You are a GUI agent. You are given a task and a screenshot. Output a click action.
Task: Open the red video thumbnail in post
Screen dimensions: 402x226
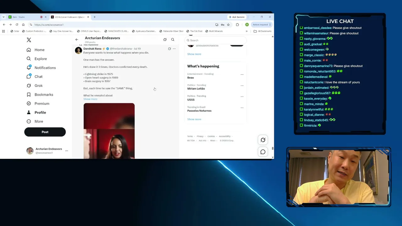pos(109,131)
